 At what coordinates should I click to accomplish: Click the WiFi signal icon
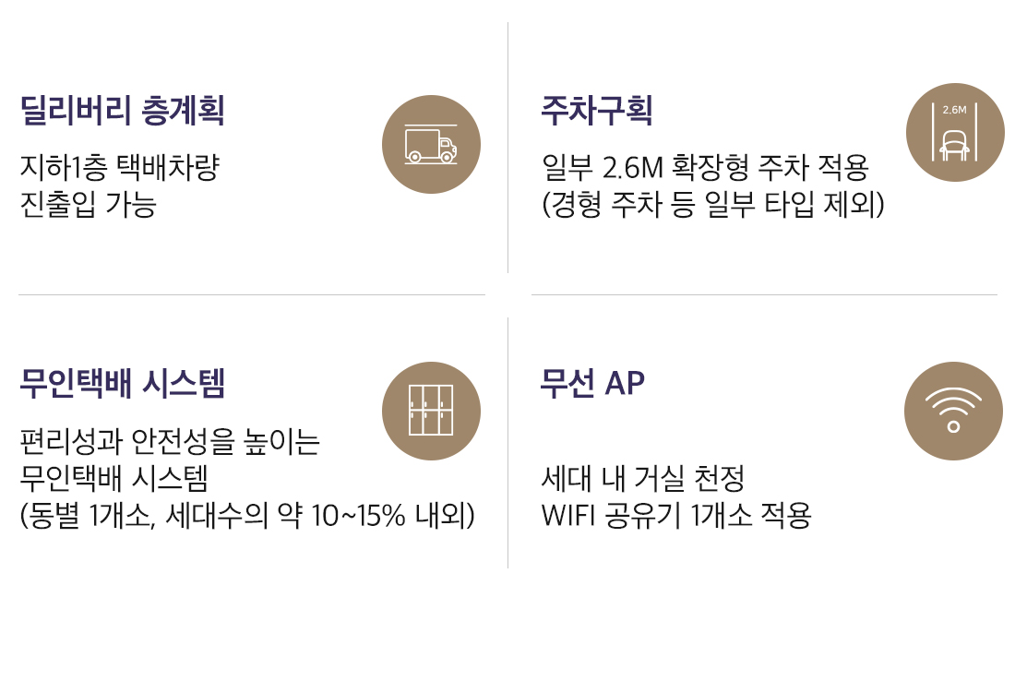(x=953, y=411)
